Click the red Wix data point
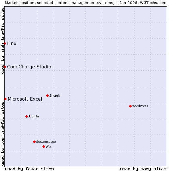This screenshot has height=171, width=171. pyautogui.click(x=44, y=147)
